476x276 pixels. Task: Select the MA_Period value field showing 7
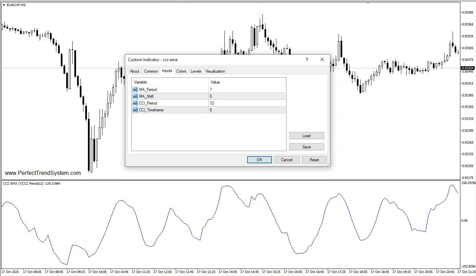[x=247, y=90]
